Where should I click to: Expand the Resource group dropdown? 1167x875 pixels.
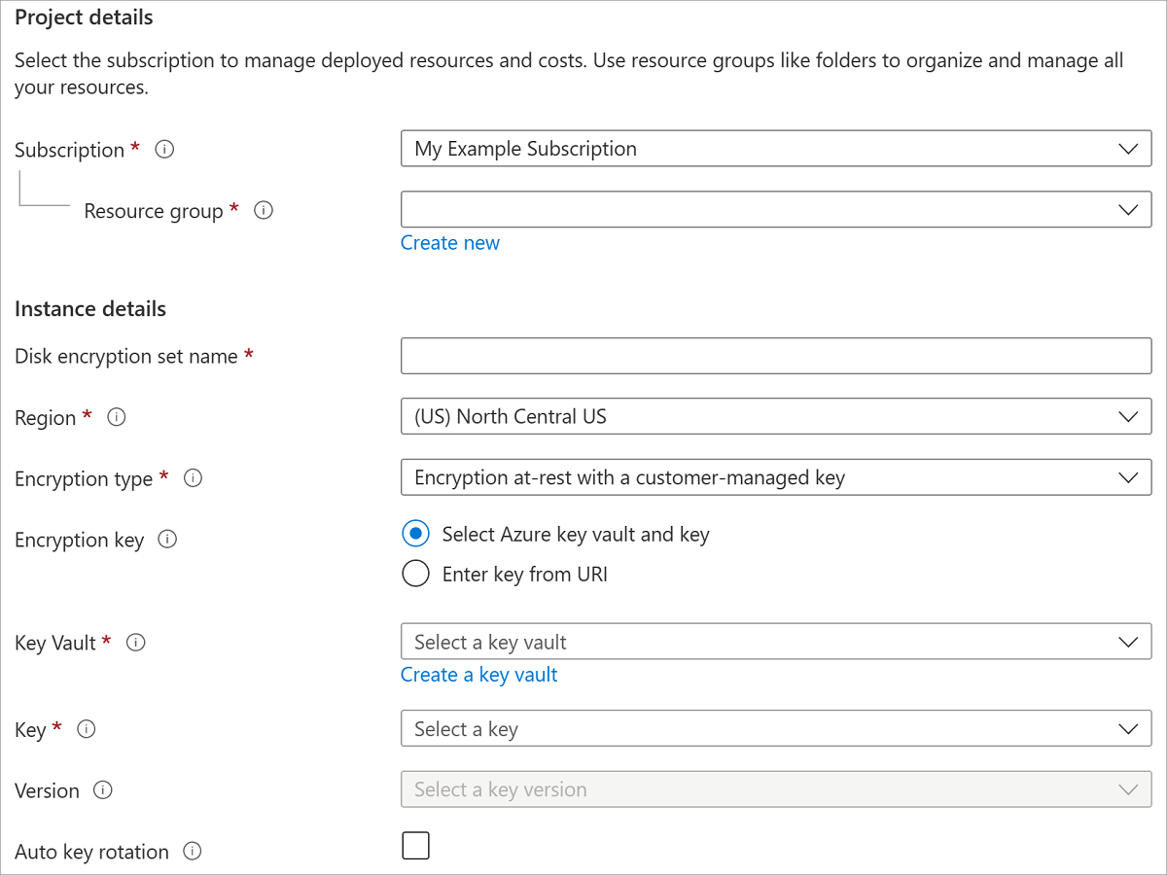click(x=776, y=209)
